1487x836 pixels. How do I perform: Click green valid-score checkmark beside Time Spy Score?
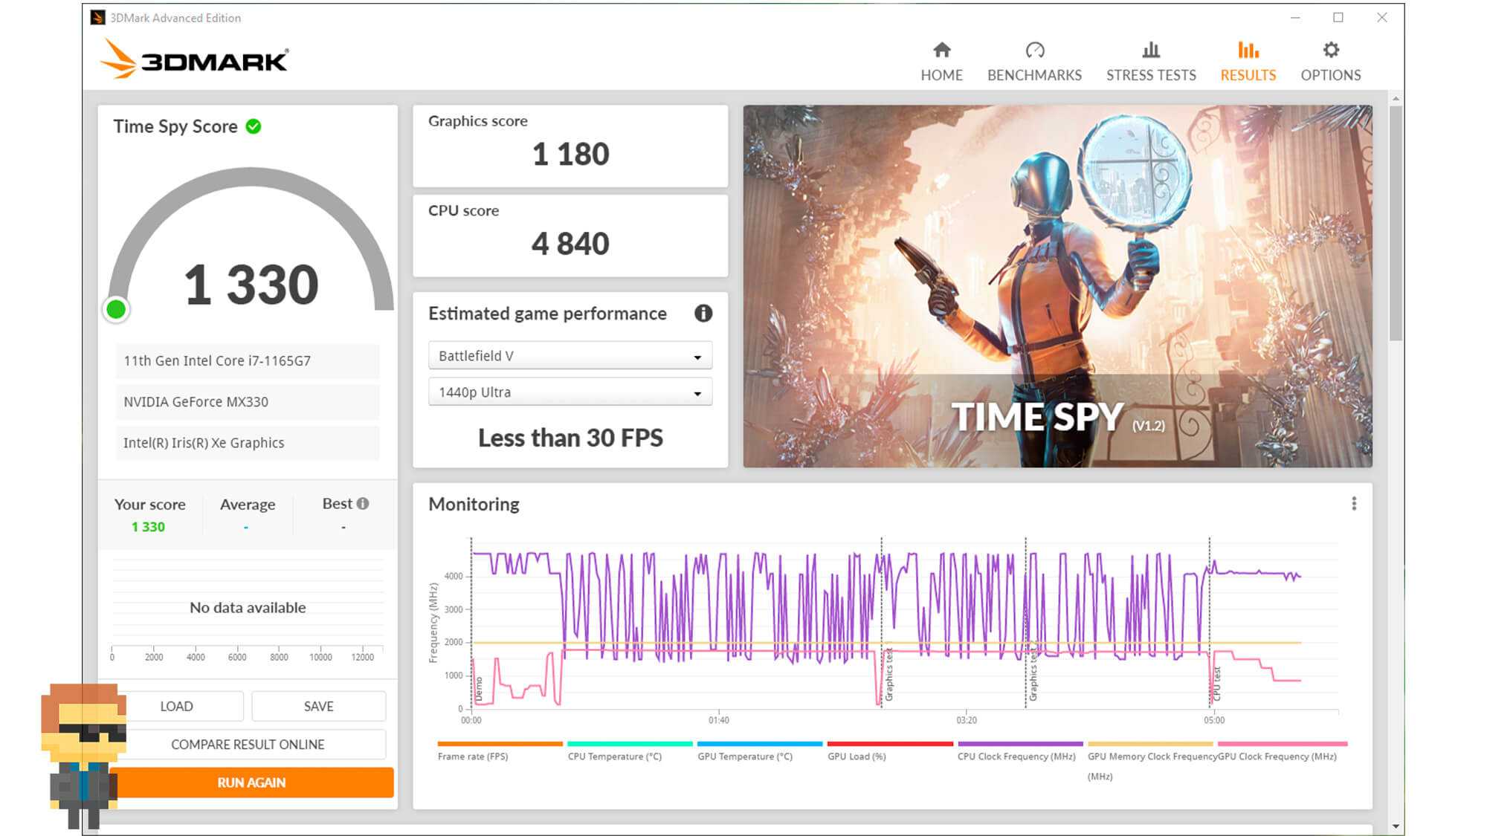click(x=254, y=126)
